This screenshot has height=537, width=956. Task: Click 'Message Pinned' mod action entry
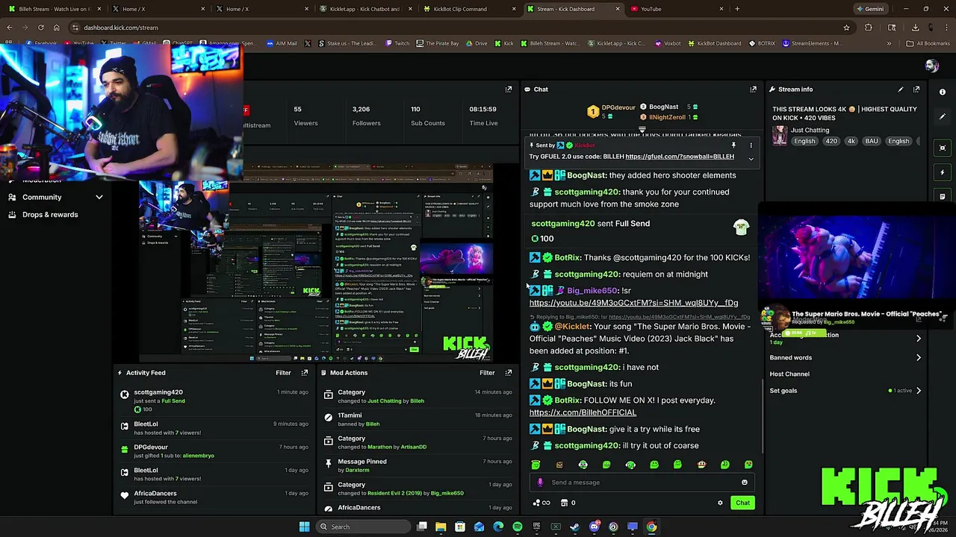pos(362,462)
